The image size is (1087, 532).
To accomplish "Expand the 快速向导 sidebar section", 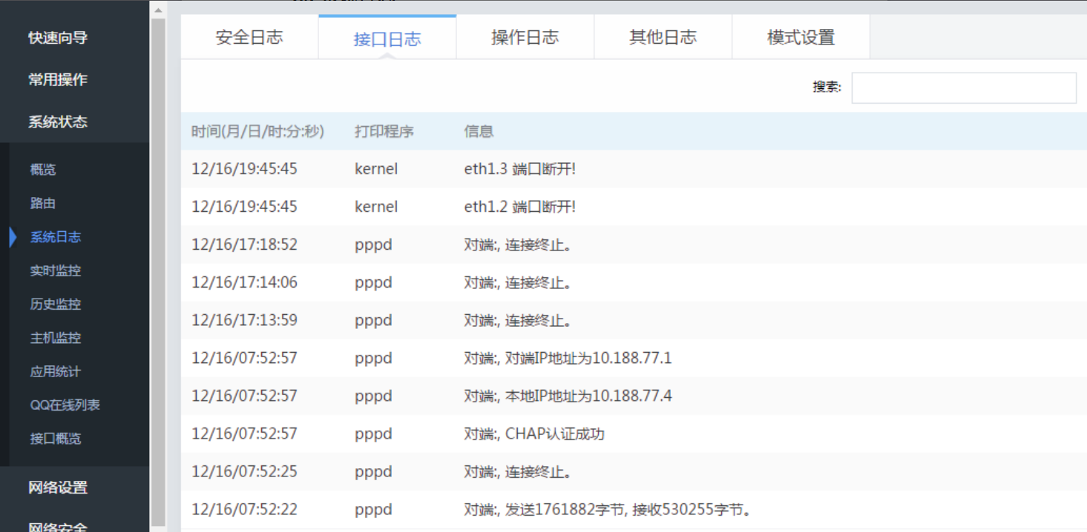I will [x=58, y=37].
